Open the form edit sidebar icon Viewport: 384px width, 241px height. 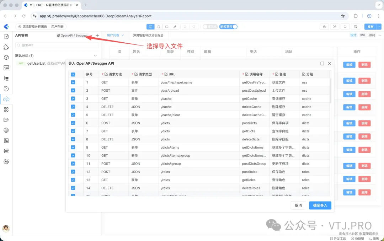click(6, 120)
